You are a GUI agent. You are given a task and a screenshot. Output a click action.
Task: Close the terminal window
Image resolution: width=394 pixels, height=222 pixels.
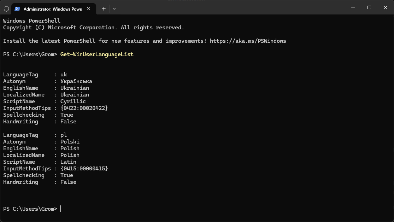tap(386, 7)
